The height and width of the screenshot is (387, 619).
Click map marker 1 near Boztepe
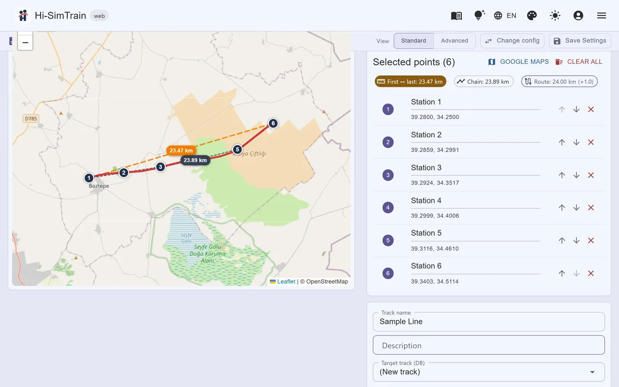(x=89, y=178)
